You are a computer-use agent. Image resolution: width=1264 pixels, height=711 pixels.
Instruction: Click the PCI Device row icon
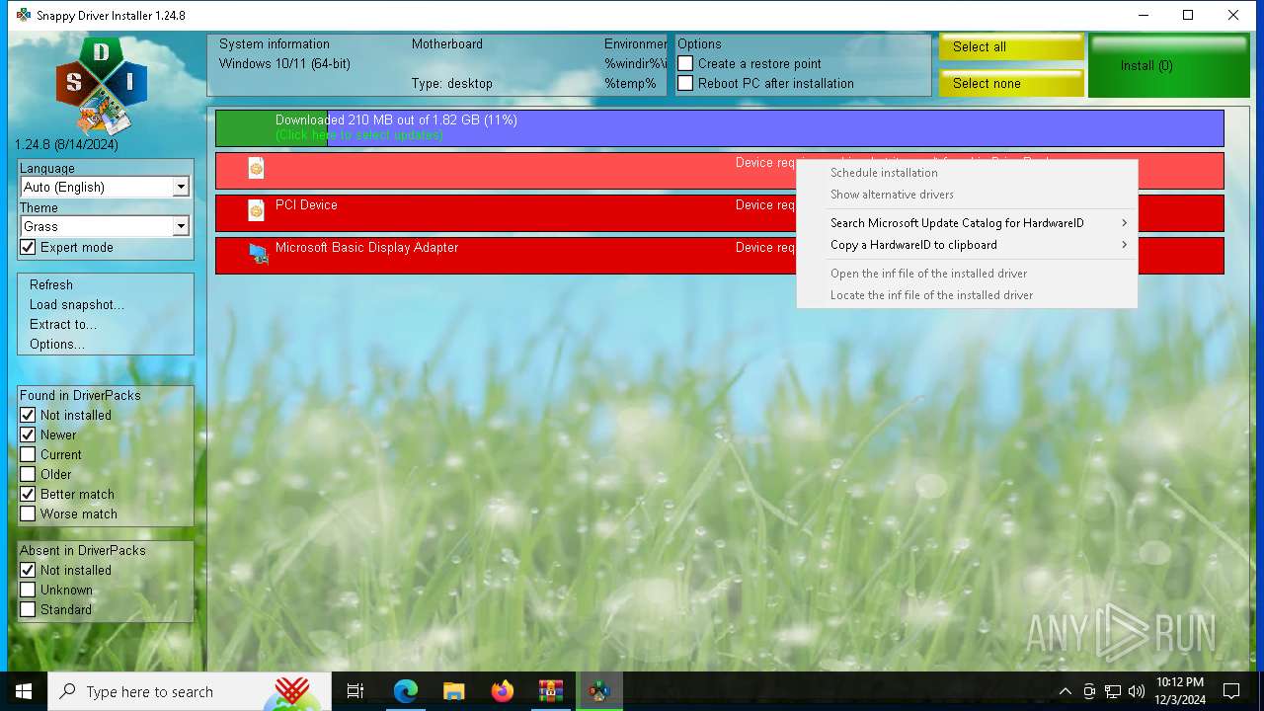coord(256,209)
